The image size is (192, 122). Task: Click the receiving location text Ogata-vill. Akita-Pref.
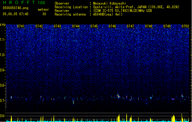coord(114,7)
